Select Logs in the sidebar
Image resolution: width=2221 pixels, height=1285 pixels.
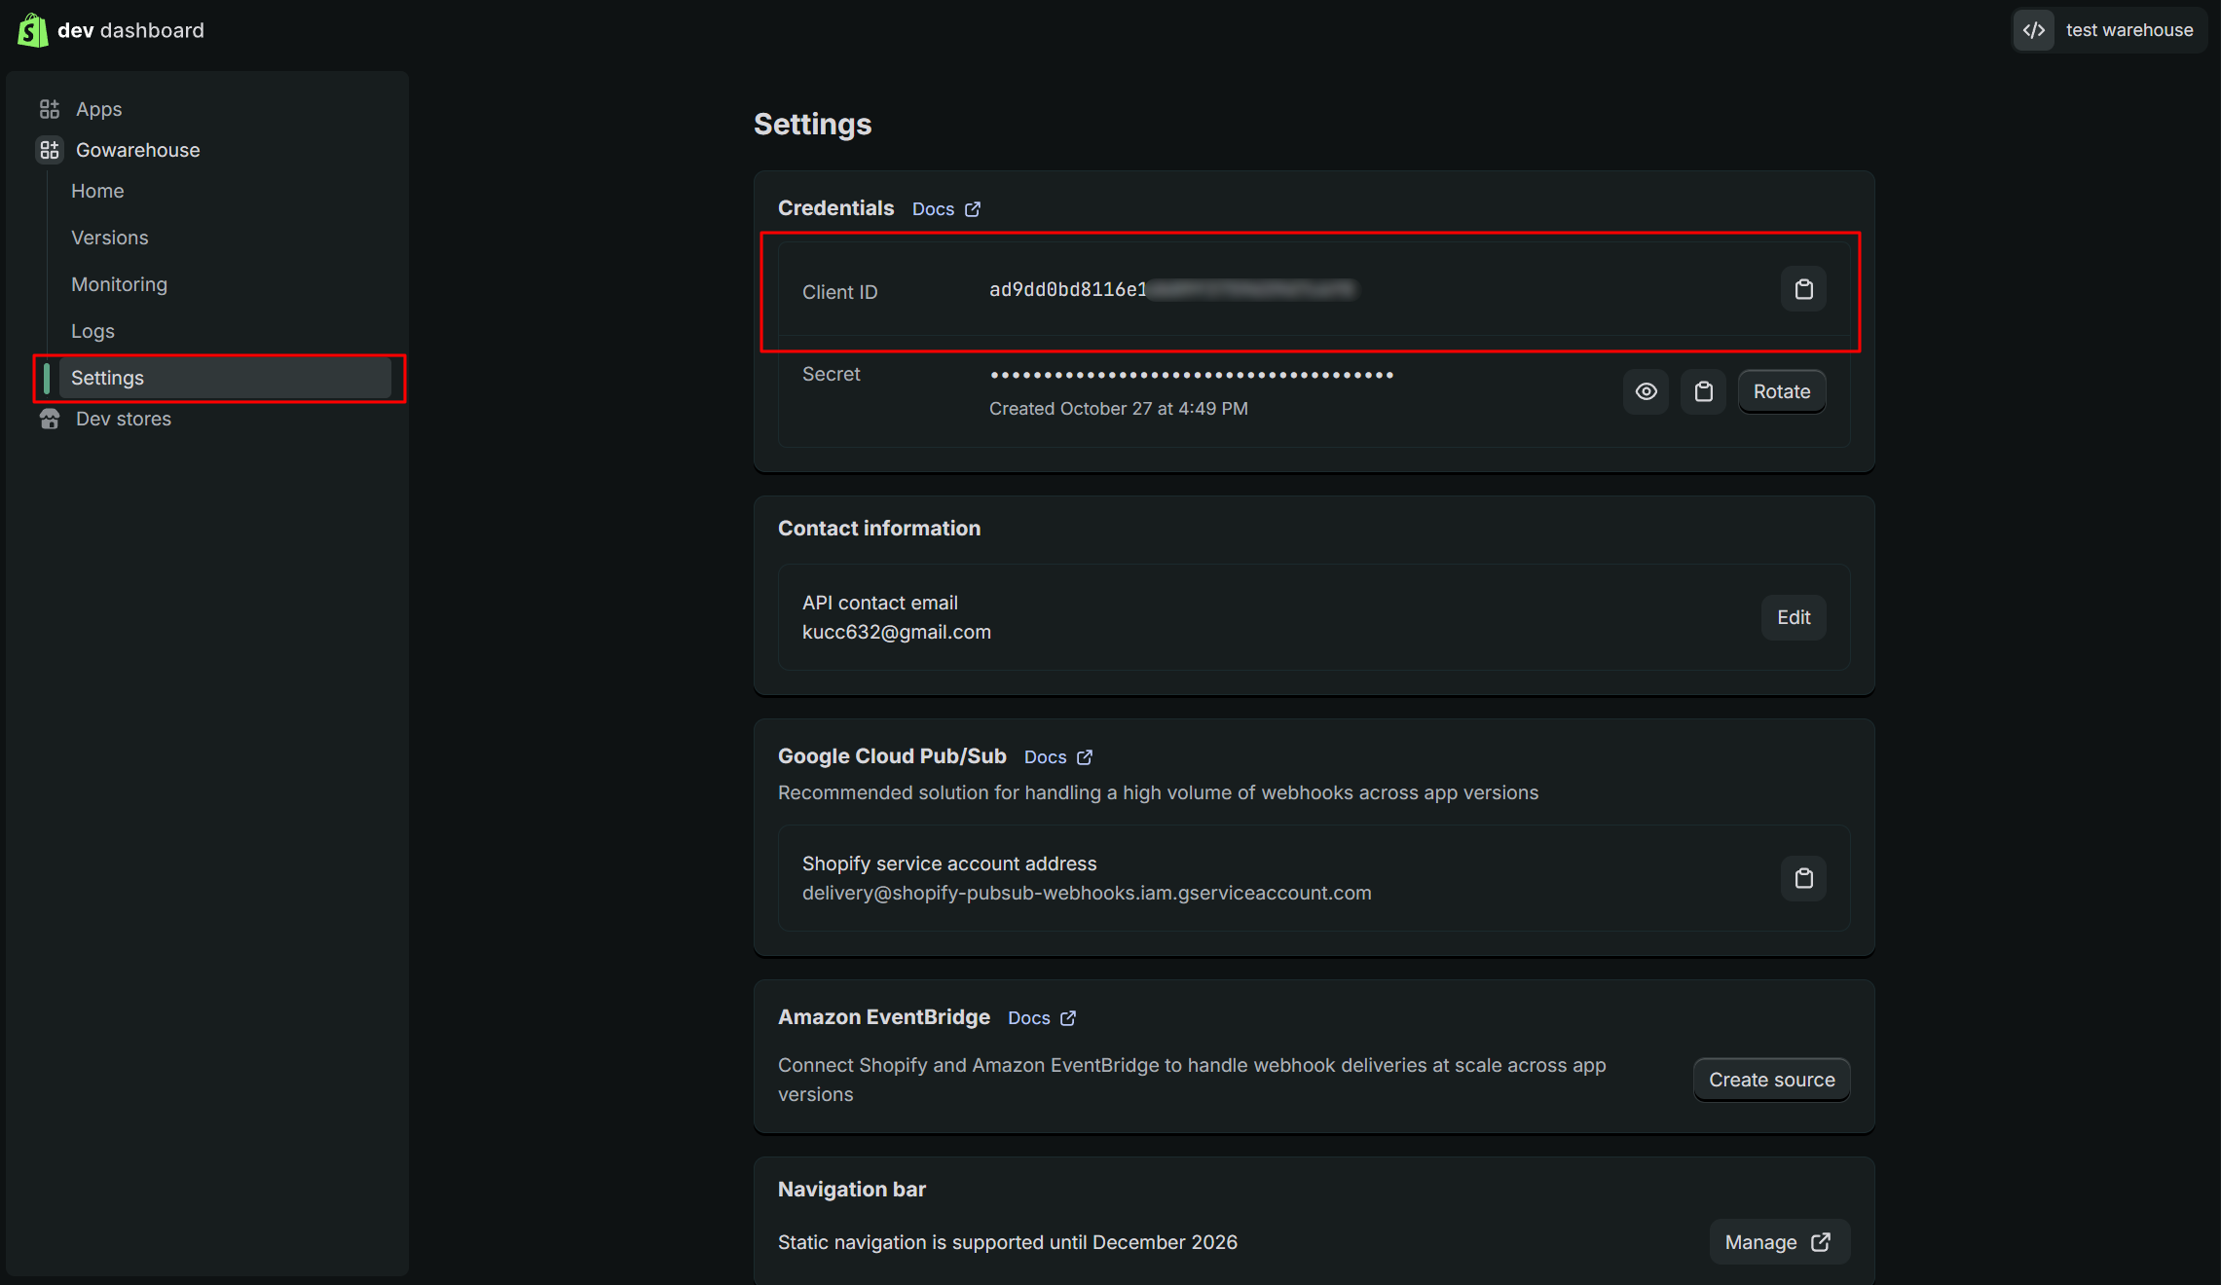93,331
